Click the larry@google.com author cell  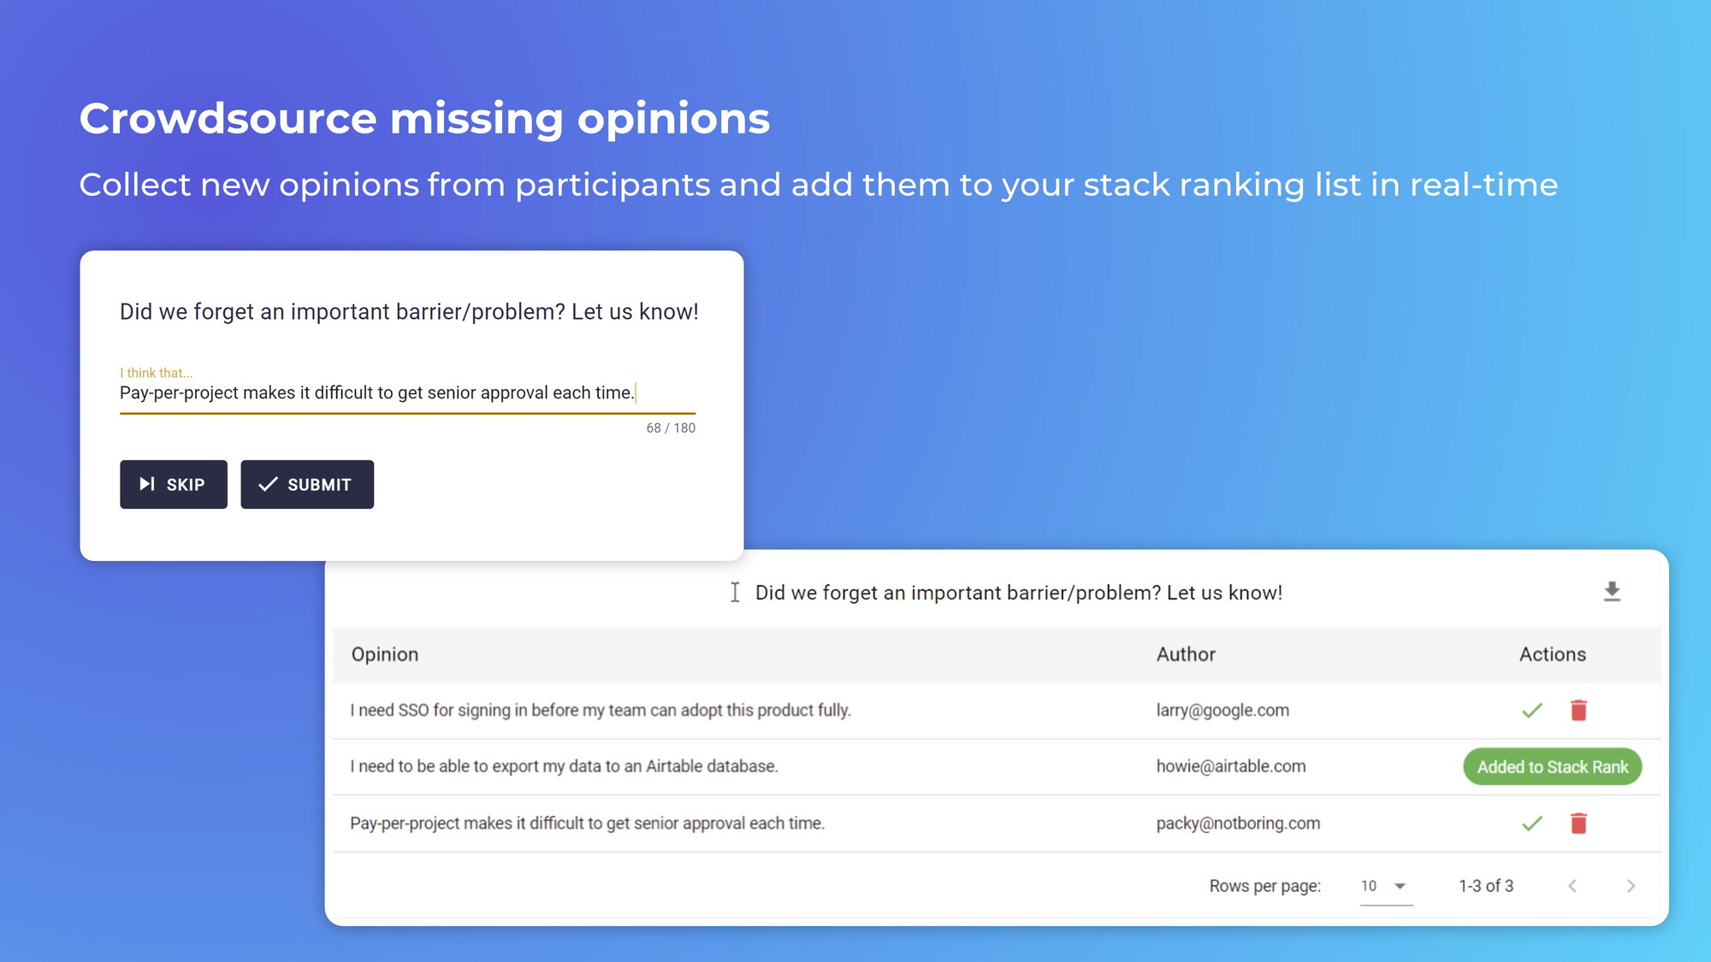1223,711
